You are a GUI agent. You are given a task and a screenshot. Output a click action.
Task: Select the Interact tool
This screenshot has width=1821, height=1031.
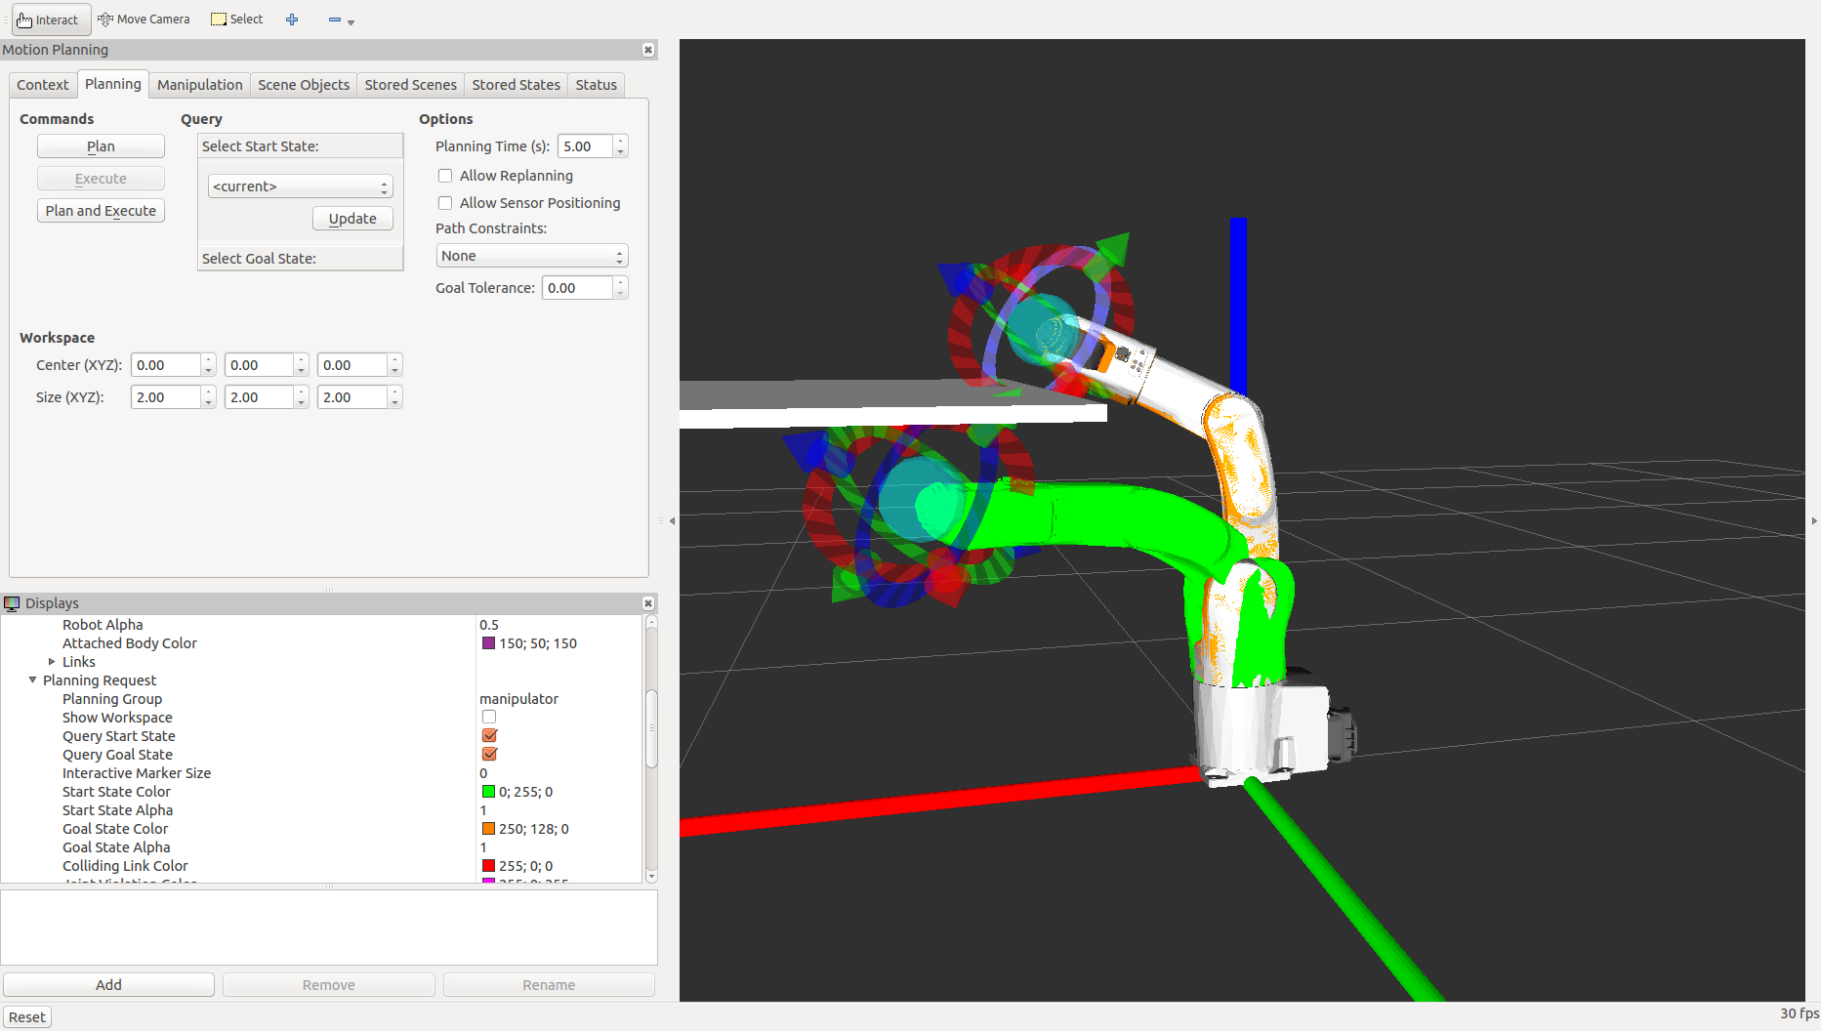pyautogui.click(x=49, y=20)
